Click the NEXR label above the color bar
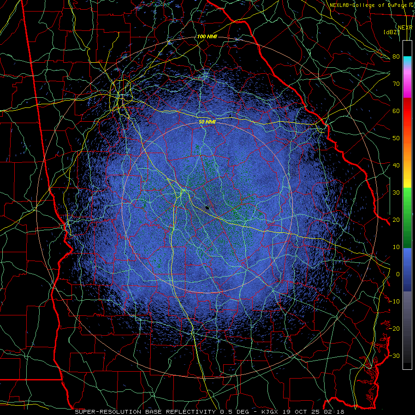The image size is (415, 415). [x=405, y=28]
